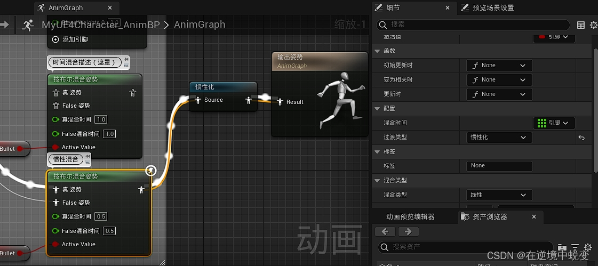
Task: Click the 真 姿势 input pin on upper blend node
Action: tap(55, 93)
